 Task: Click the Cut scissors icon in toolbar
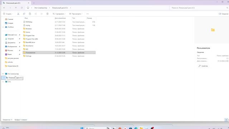click(18, 14)
